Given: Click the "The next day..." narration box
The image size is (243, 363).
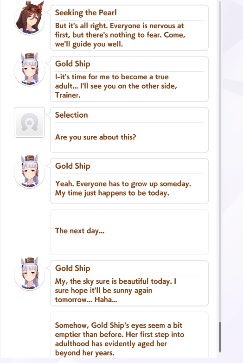Looking at the screenshot, I should point(129,232).
